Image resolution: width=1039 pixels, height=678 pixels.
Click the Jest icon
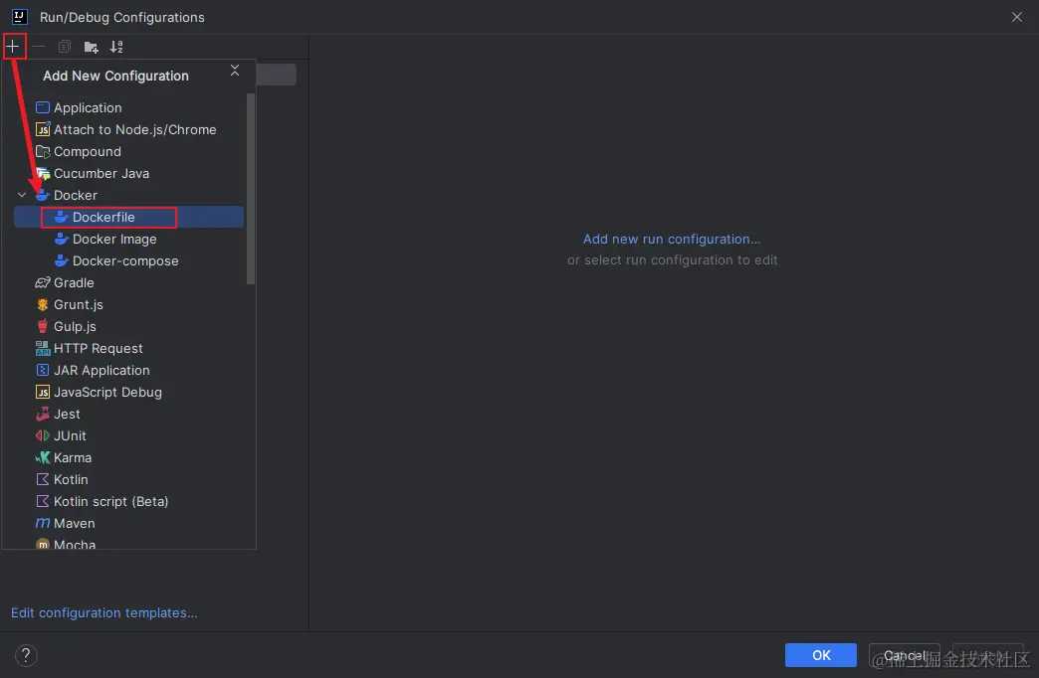coord(43,414)
